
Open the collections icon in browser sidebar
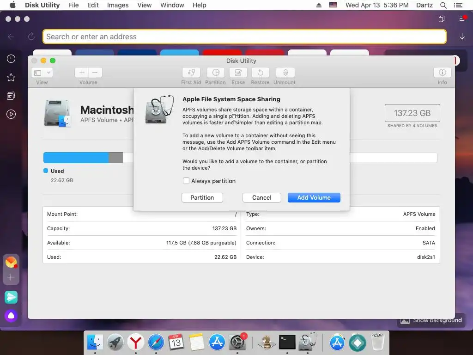[x=11, y=96]
